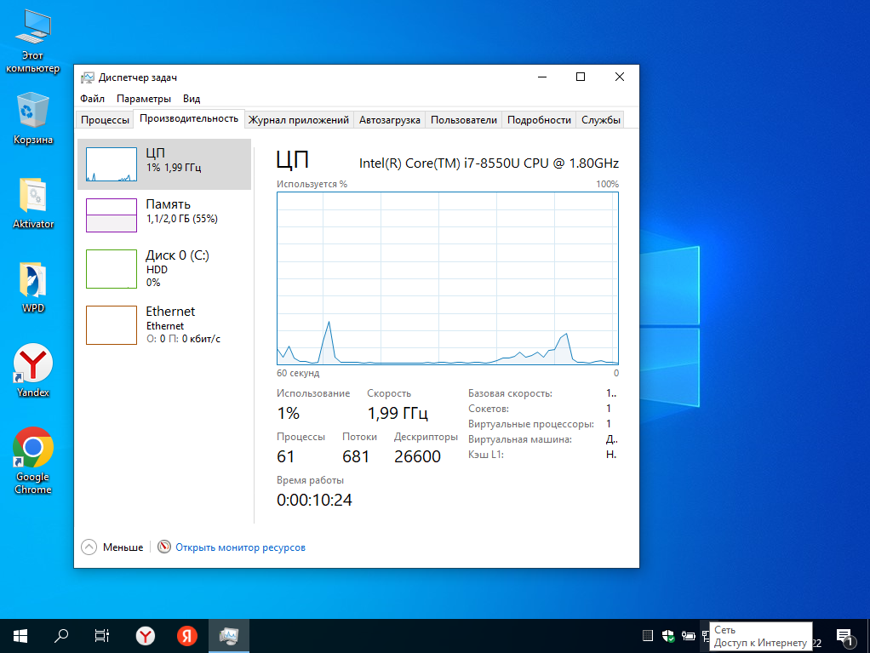This screenshot has width=870, height=653.
Task: Click Открыть монитор ресурсов link
Action: point(240,547)
